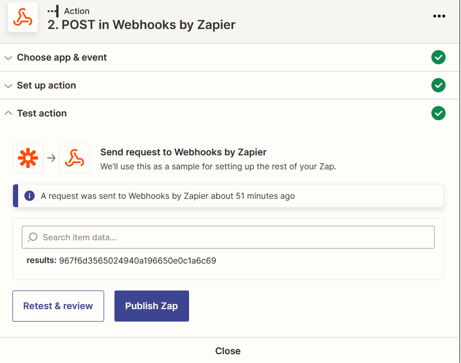Click the orange Zapier asterisk icon

[28, 158]
